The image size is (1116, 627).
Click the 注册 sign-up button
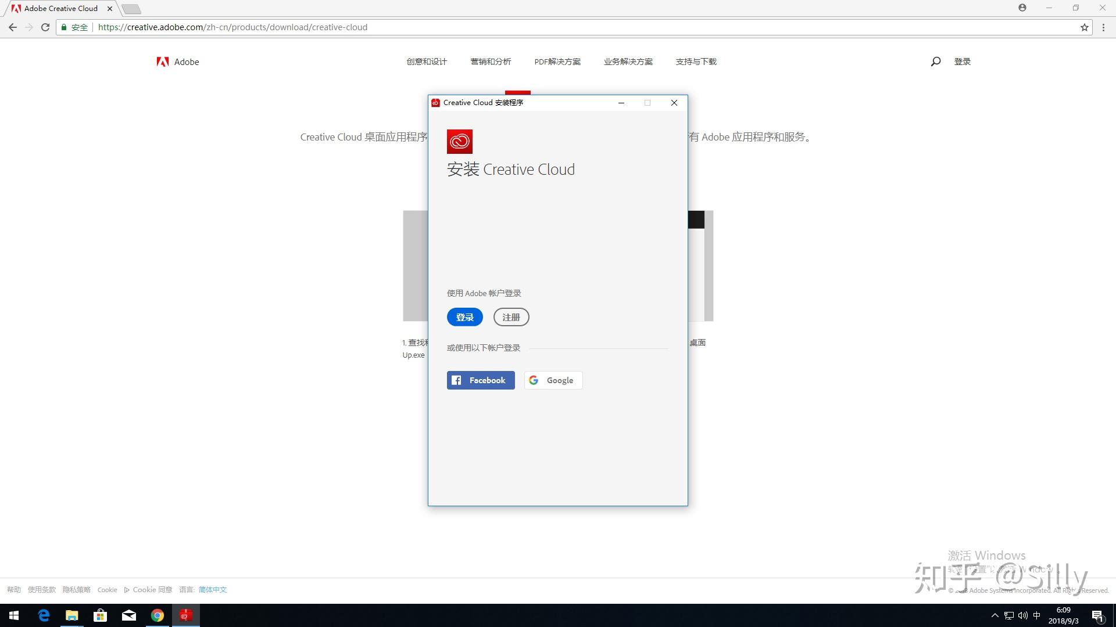pos(511,317)
